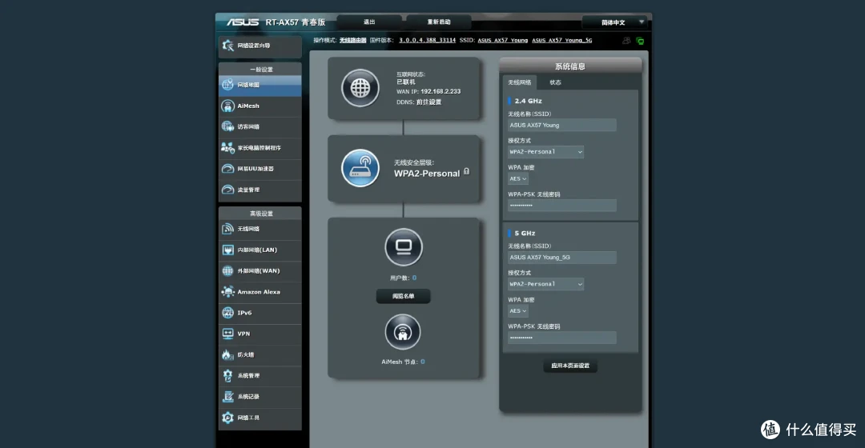Open 网络工具 network tools
Viewport: 865px width, 448px height.
259,417
